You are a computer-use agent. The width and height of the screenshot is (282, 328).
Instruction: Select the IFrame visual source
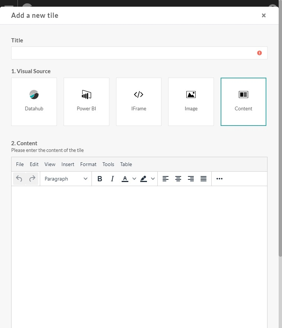(138, 102)
